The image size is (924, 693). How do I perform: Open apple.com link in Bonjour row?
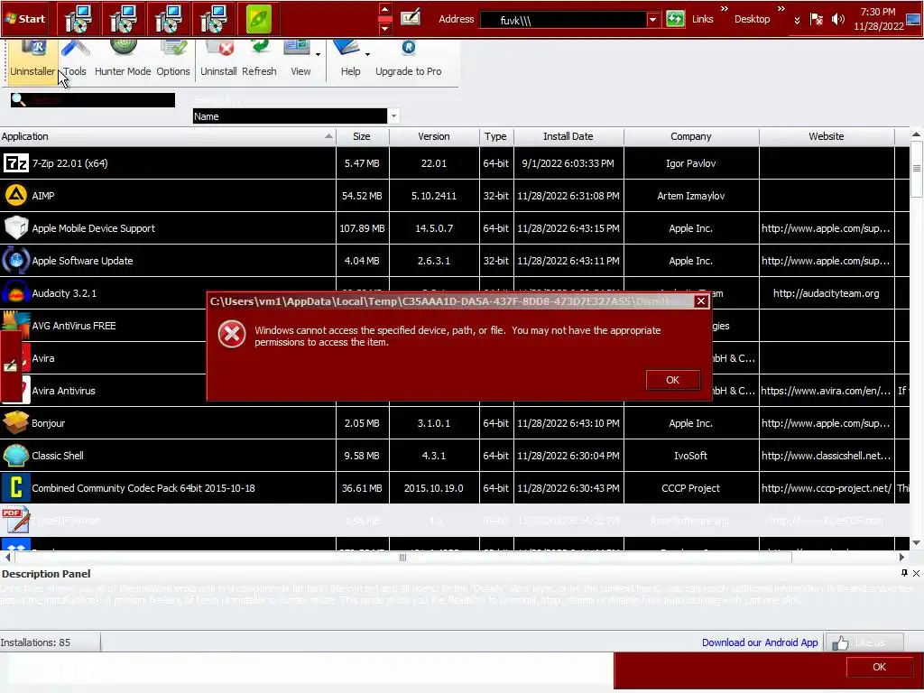coord(826,423)
